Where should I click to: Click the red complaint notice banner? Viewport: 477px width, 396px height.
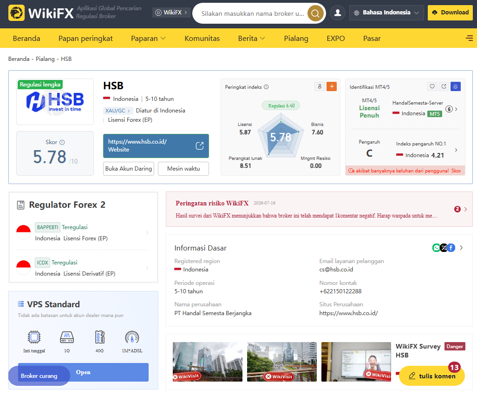[405, 171]
